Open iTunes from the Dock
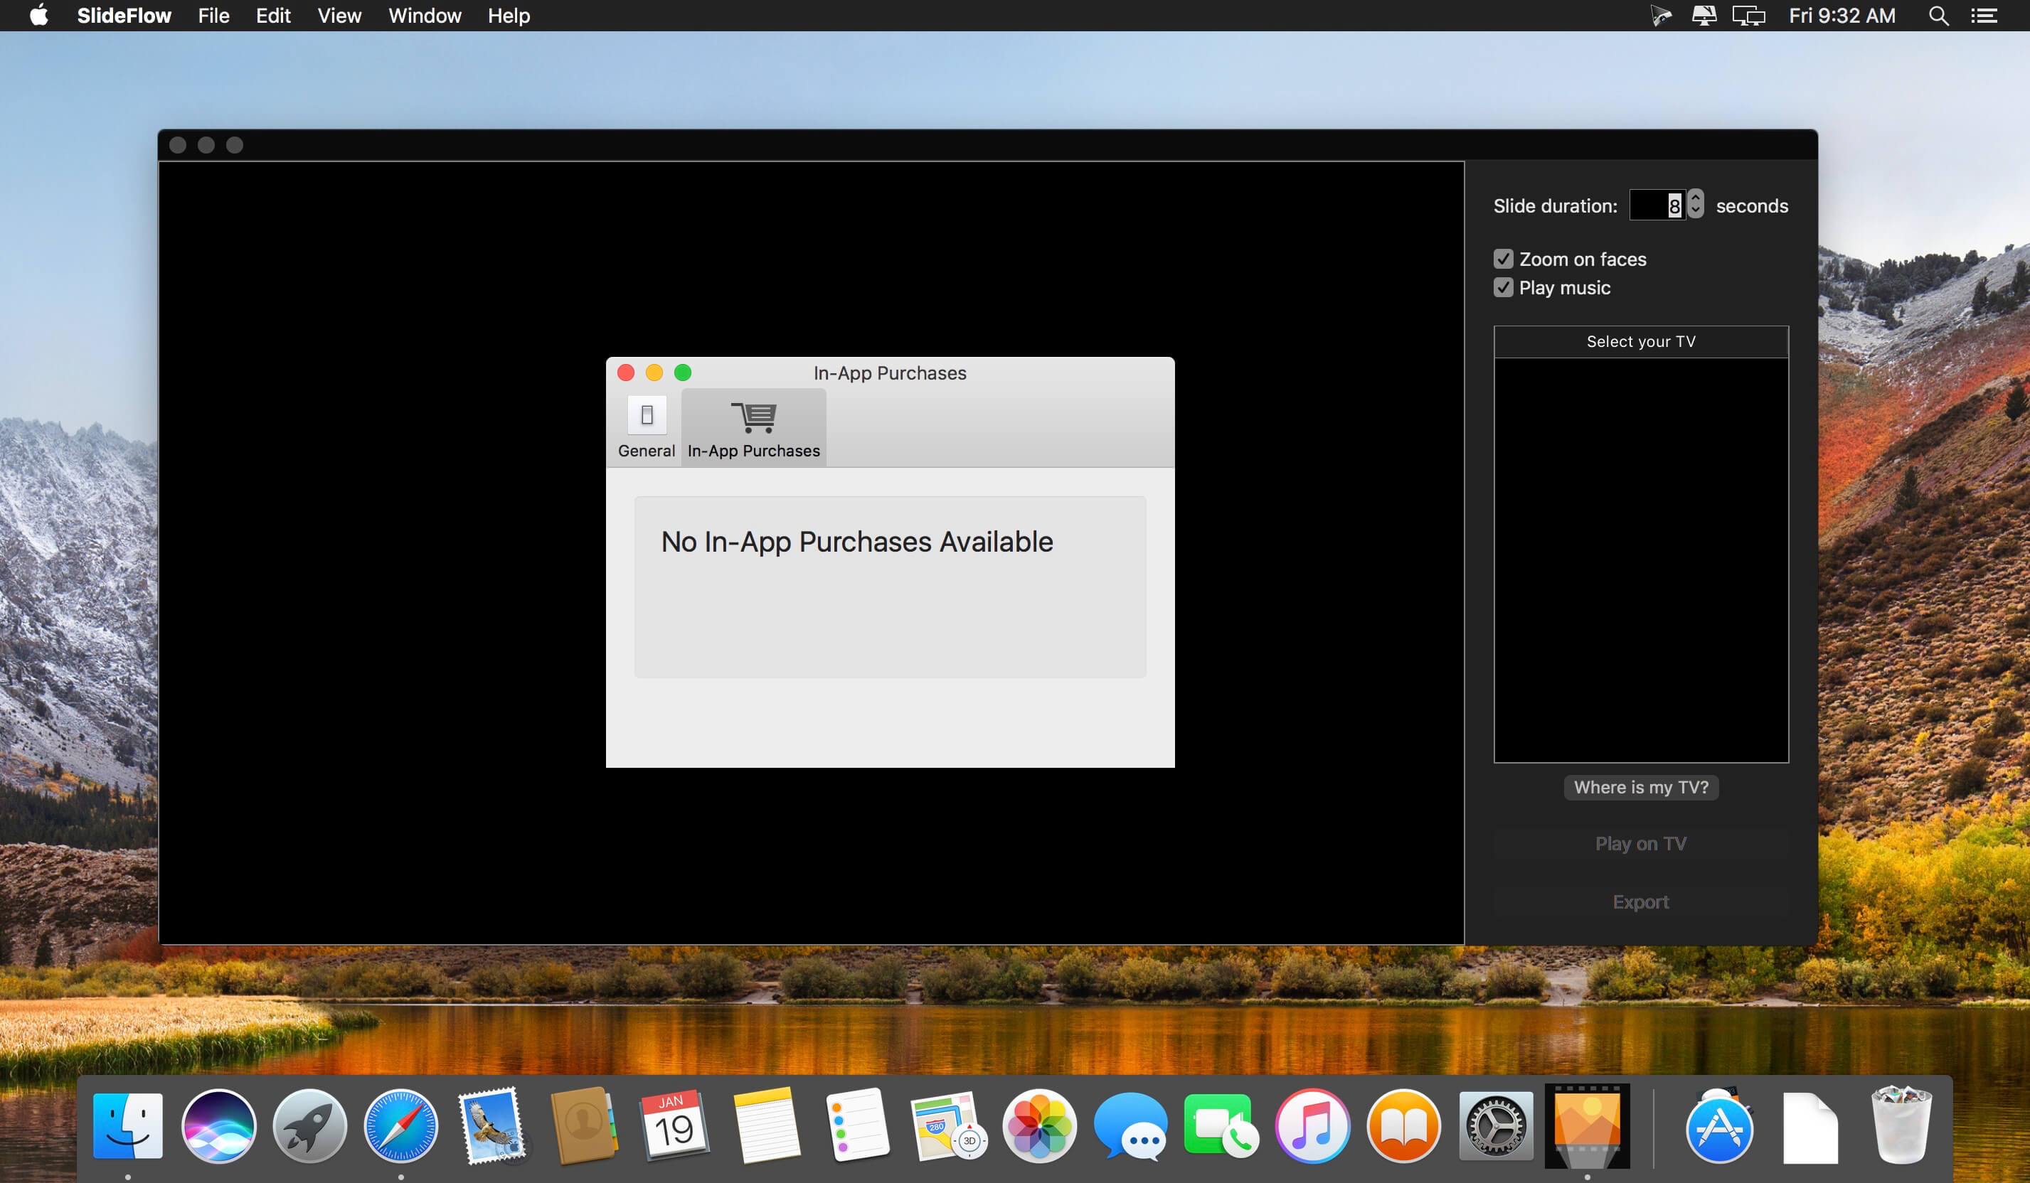Image resolution: width=2030 pixels, height=1183 pixels. click(x=1312, y=1126)
